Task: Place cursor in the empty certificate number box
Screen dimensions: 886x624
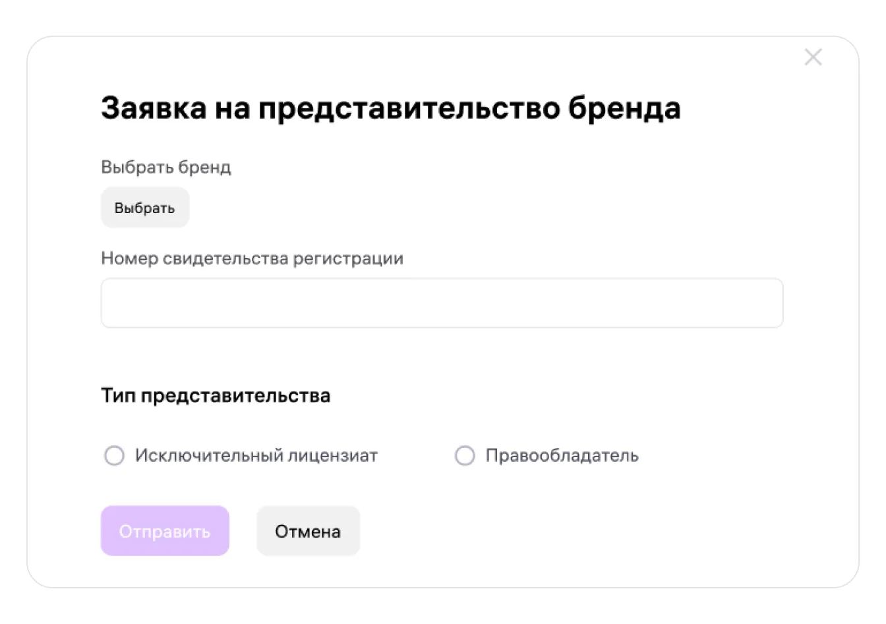Action: click(442, 303)
